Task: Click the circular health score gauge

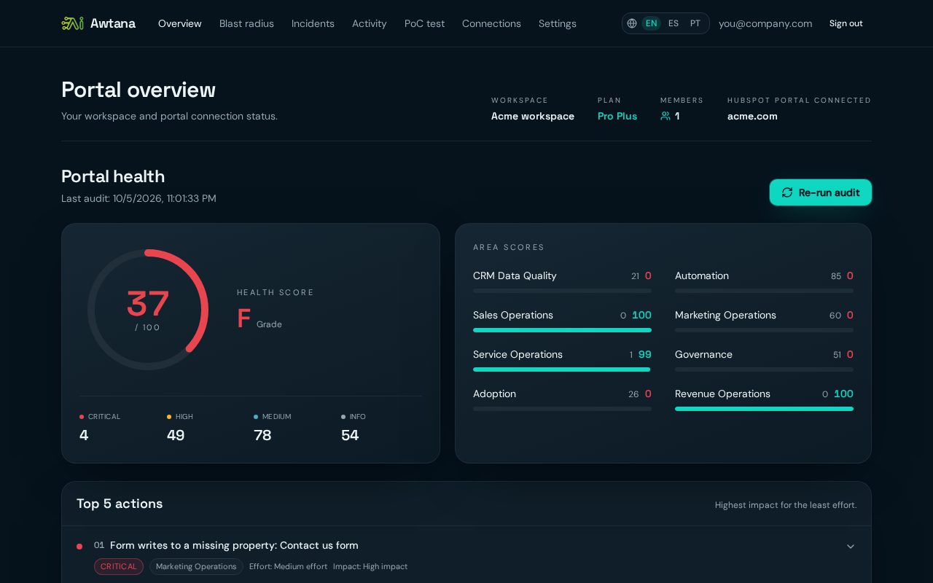Action: (x=148, y=310)
